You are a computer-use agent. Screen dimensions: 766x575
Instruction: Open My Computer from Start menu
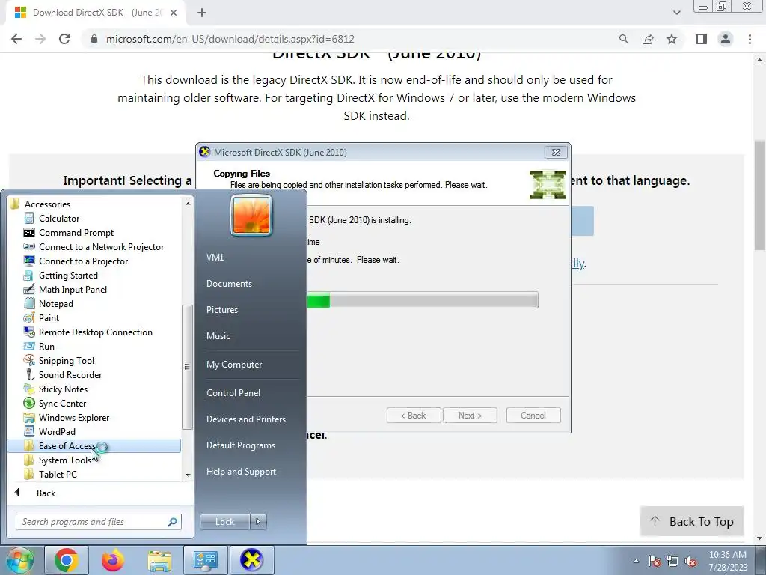pyautogui.click(x=234, y=365)
